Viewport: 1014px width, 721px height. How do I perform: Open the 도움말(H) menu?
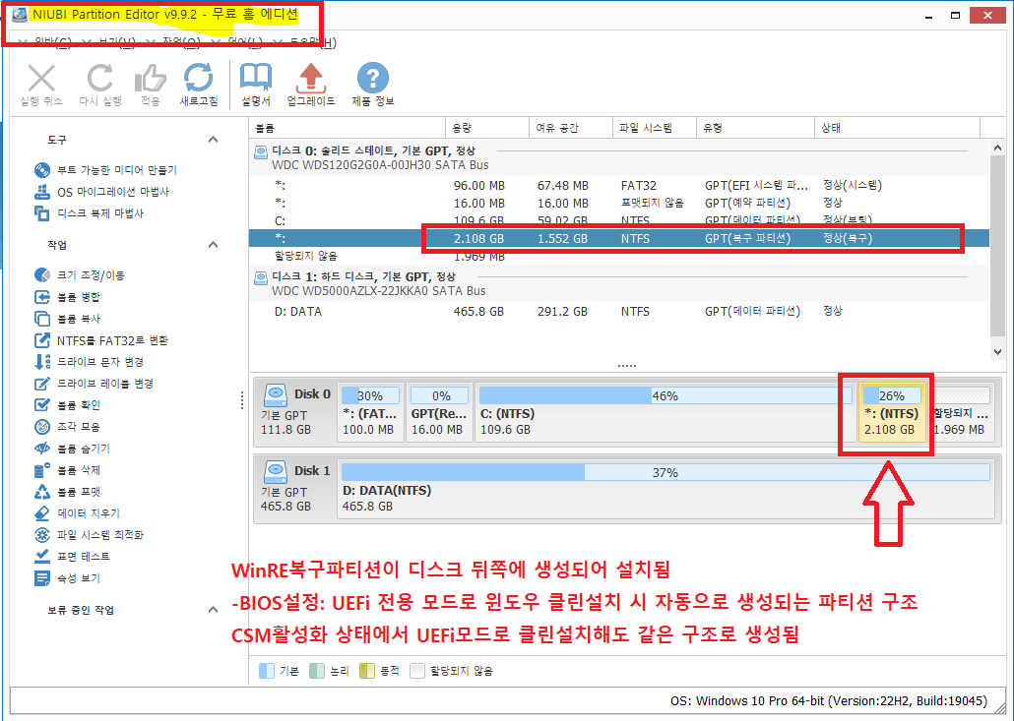[313, 42]
